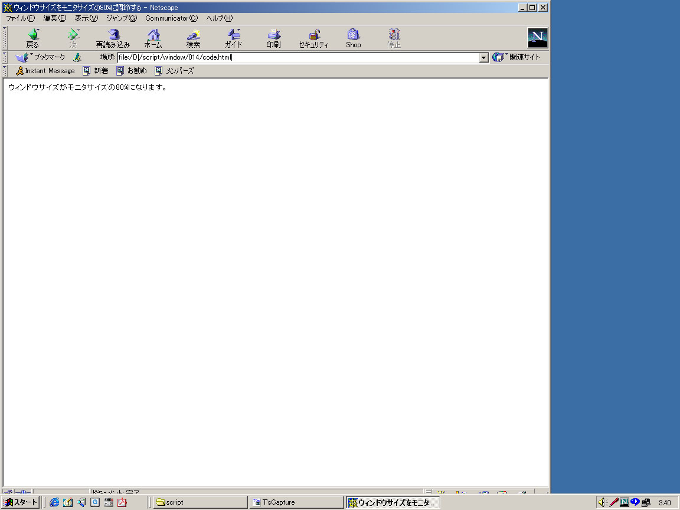Viewport: 680px width, 510px height.
Task: Collapse the navigation toolbar grip handle
Action: 5,38
